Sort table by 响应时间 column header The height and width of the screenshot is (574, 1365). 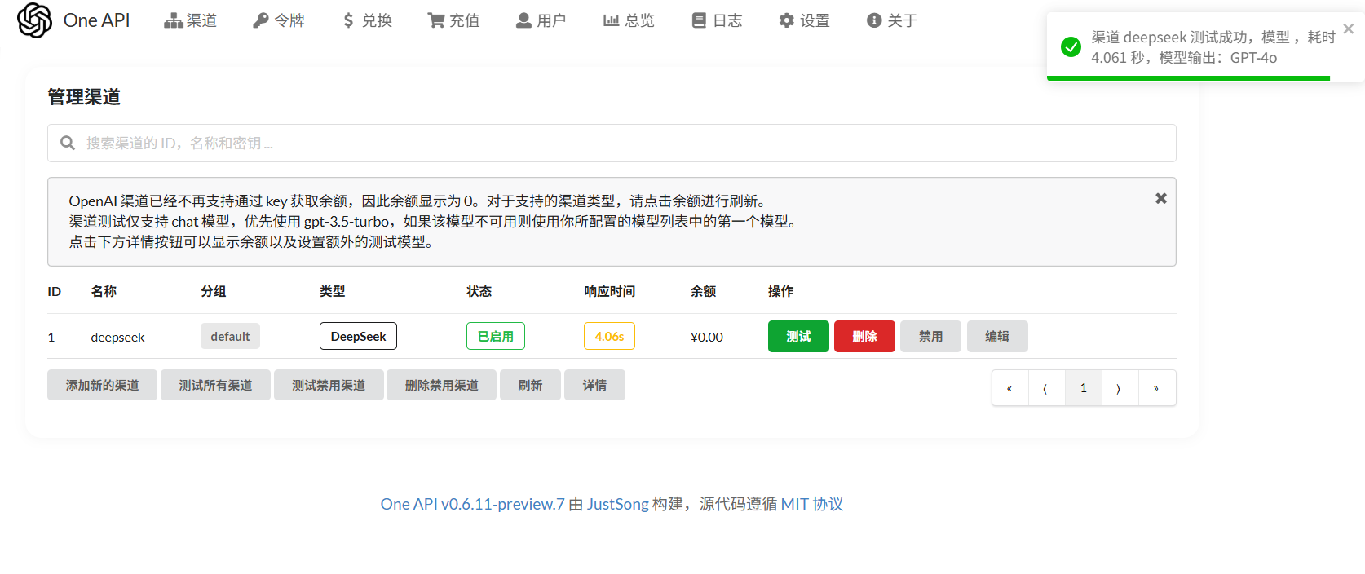tap(610, 291)
